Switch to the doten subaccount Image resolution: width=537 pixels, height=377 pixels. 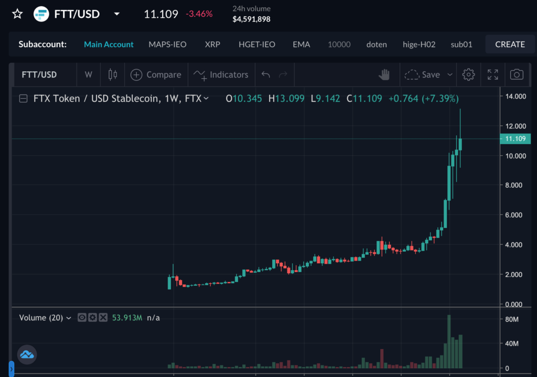377,44
